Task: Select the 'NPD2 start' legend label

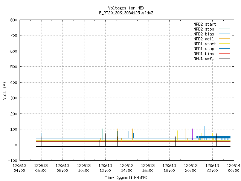Action: coord(205,24)
